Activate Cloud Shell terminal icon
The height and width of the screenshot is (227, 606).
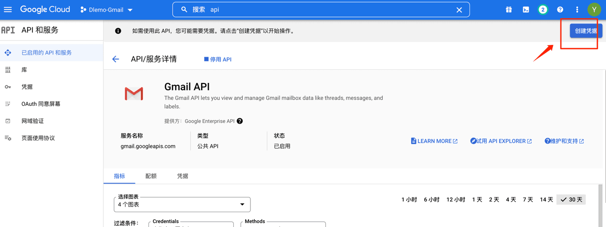[526, 10]
